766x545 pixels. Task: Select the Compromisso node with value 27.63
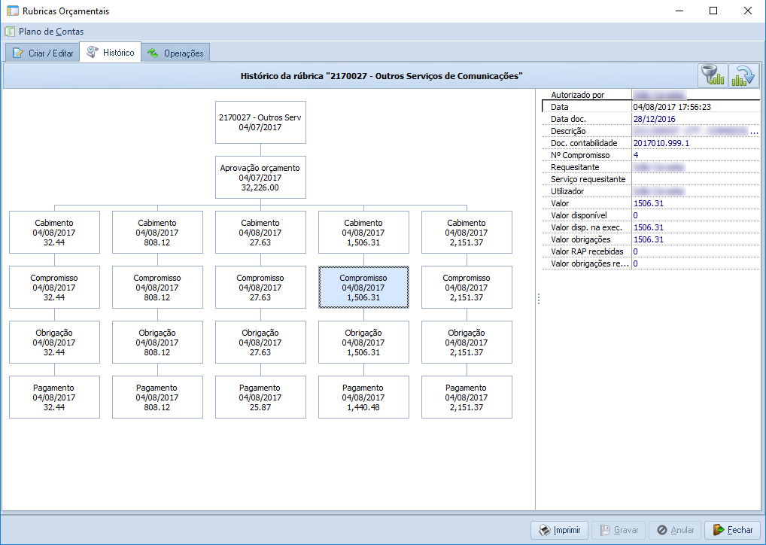coord(260,288)
